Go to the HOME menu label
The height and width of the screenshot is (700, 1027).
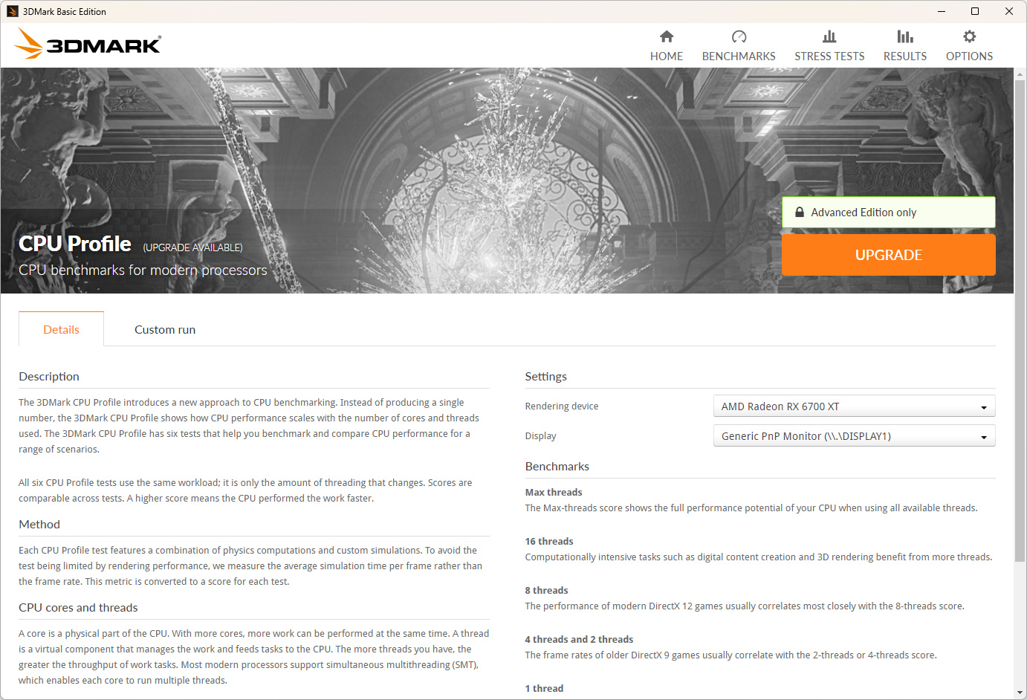click(x=667, y=56)
